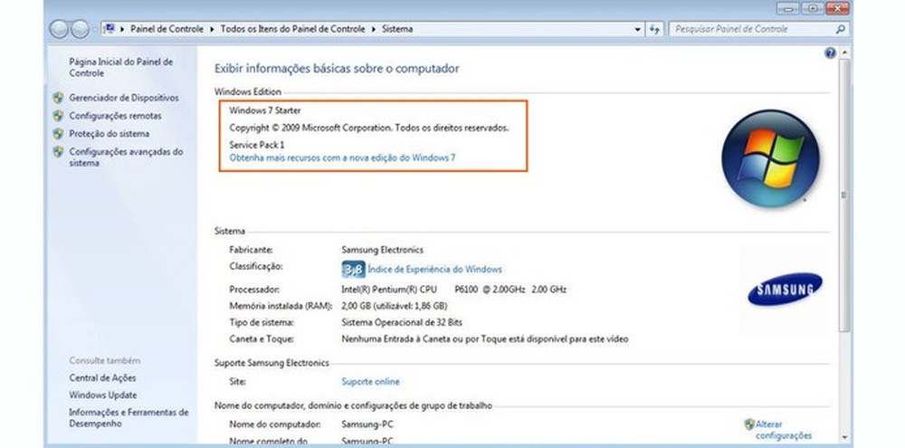Open Informações e Ferramentas de Desempenho
Image resolution: width=905 pixels, height=448 pixels.
[x=129, y=418]
